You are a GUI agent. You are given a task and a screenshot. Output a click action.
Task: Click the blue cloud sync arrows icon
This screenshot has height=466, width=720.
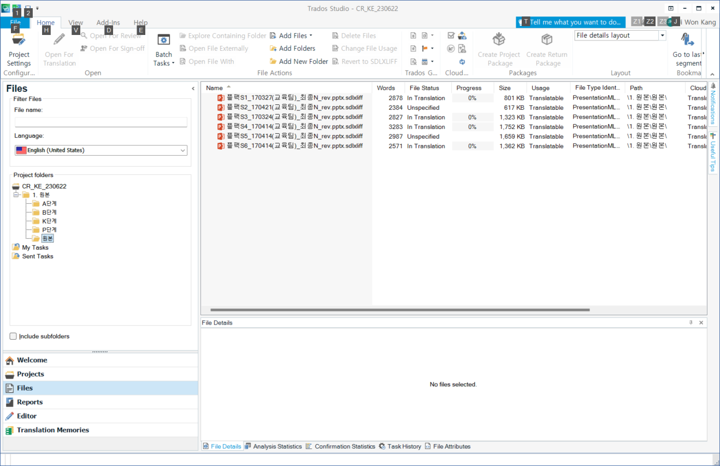(x=462, y=62)
